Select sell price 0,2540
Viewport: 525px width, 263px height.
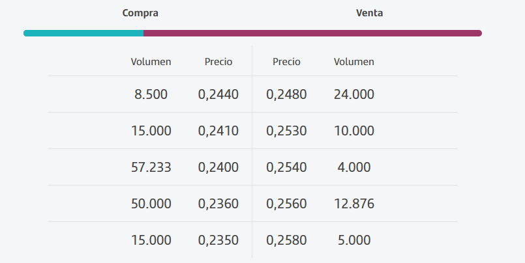point(286,167)
